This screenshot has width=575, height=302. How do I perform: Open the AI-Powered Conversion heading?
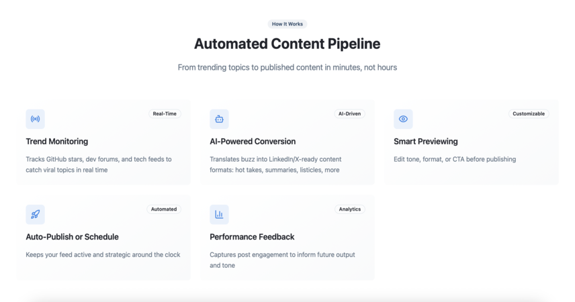coord(253,142)
